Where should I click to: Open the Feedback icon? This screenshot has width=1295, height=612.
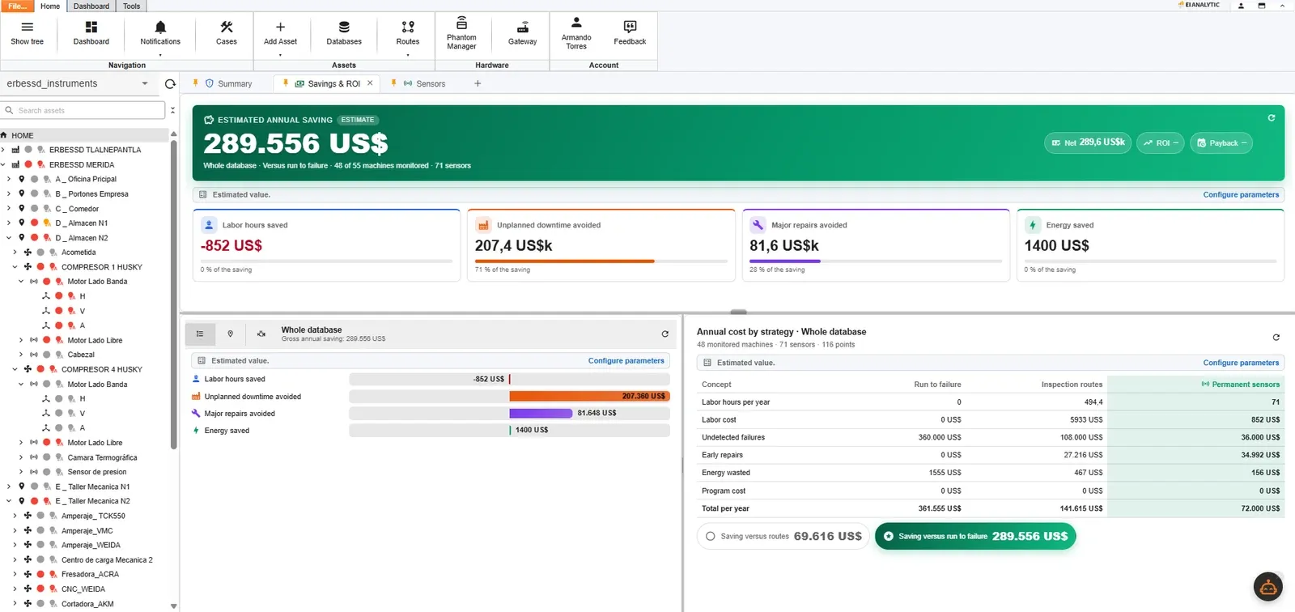click(630, 32)
